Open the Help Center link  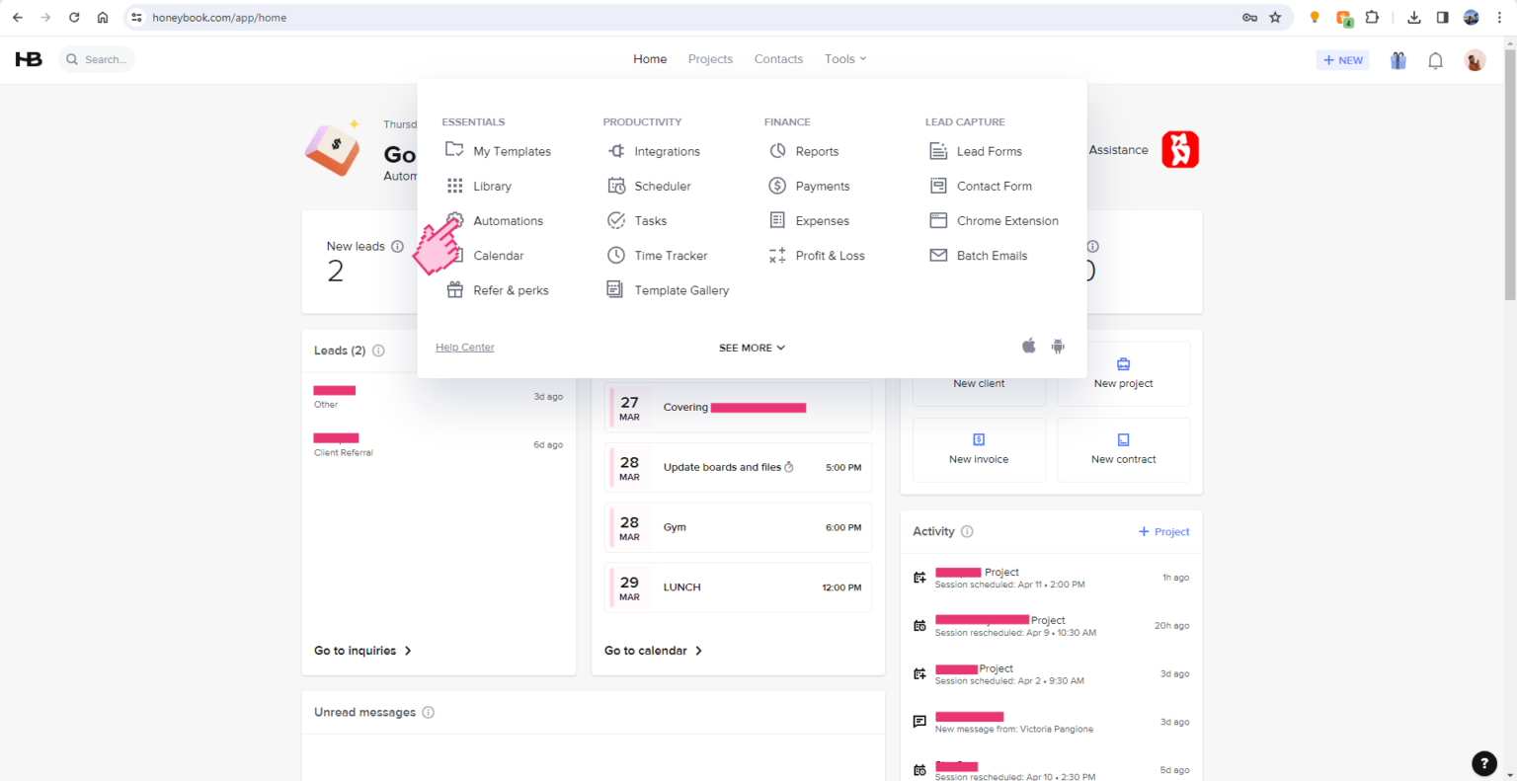[465, 348]
